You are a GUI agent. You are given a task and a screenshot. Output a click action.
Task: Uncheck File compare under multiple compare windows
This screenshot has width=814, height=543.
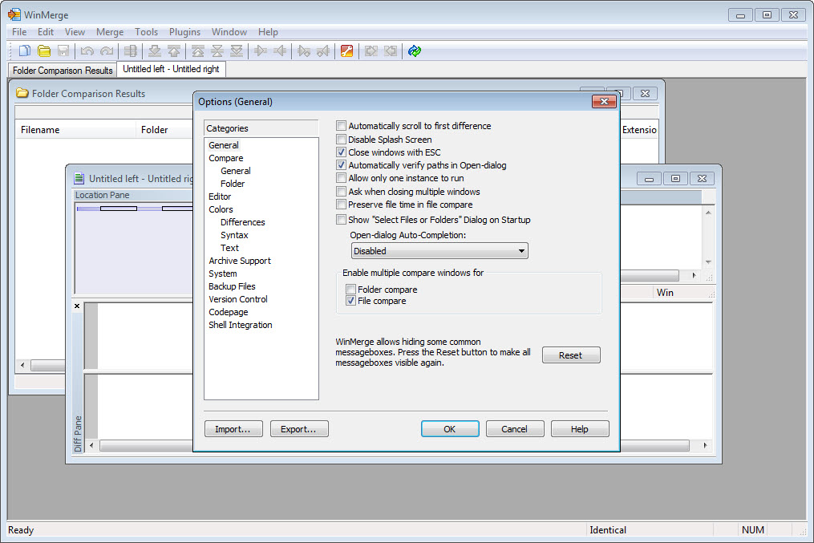(351, 301)
